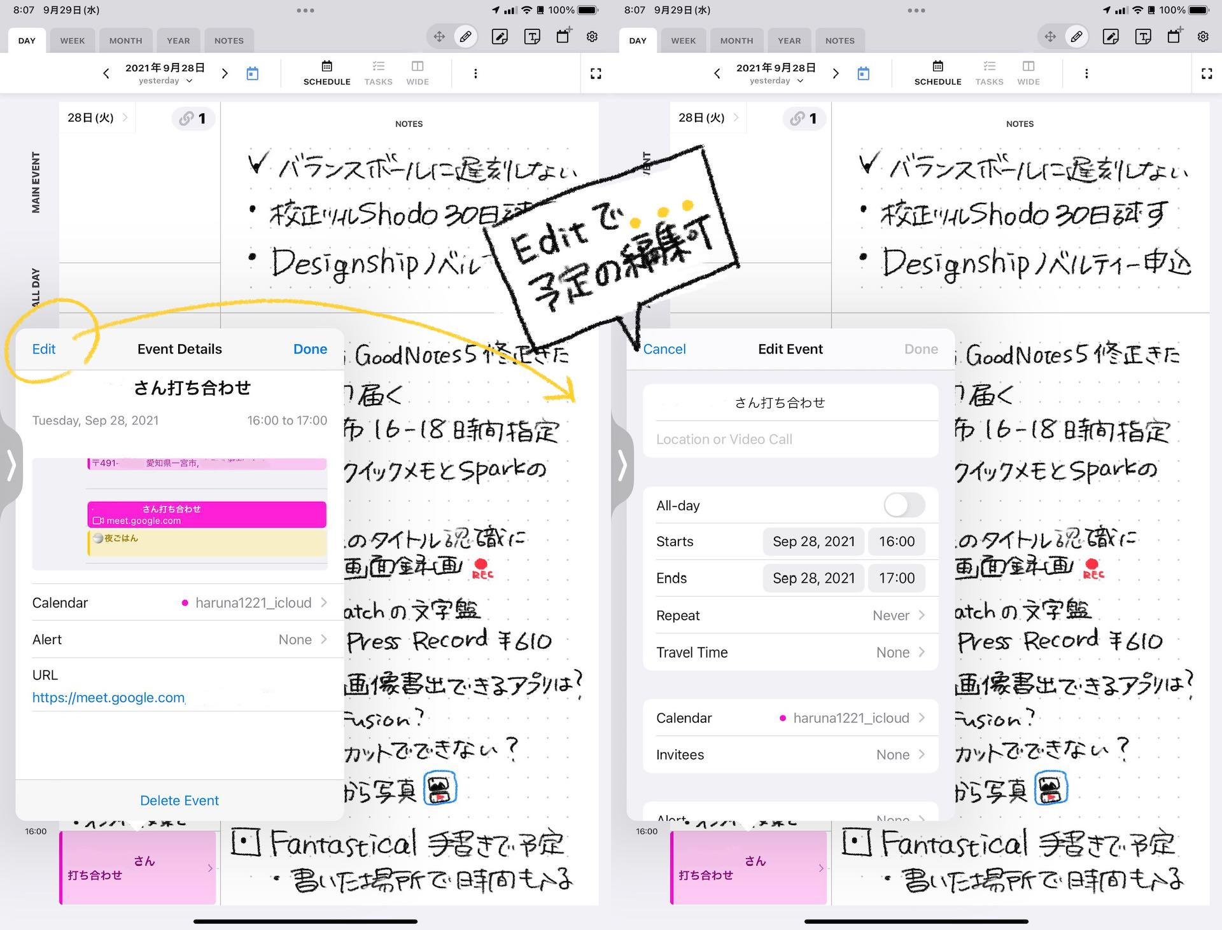1222x930 pixels.
Task: Tap Done in Event Details
Action: 310,349
